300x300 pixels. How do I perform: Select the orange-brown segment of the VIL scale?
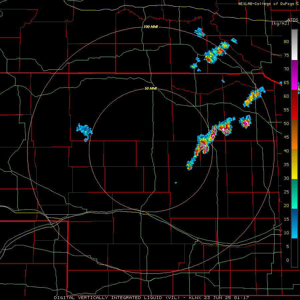(x=294, y=134)
